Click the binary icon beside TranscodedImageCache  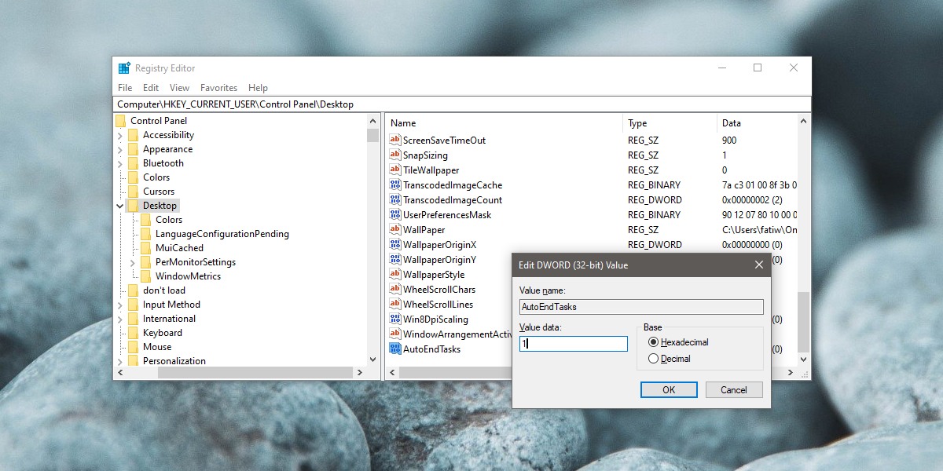pos(396,184)
